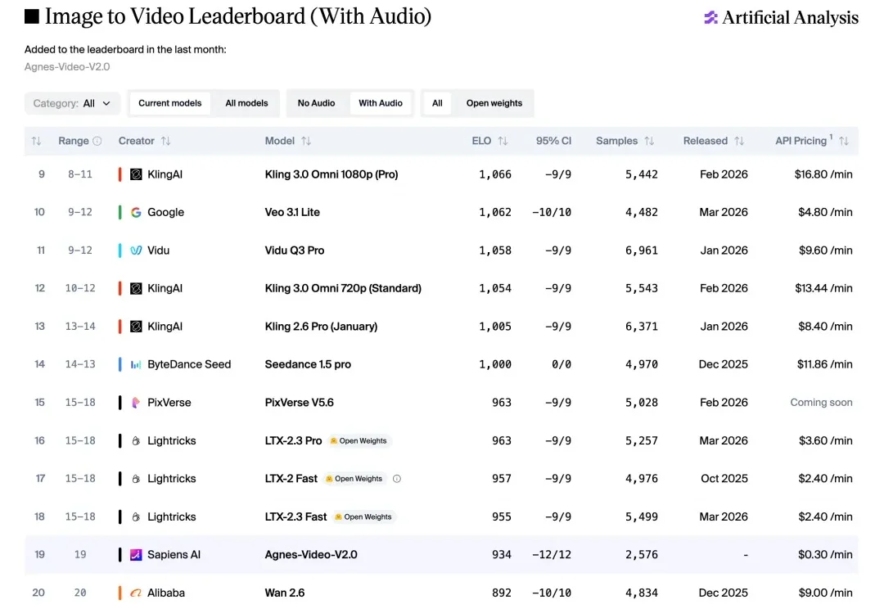Open the Wan 2.6 model
The width and height of the screenshot is (884, 609).
[x=285, y=593]
